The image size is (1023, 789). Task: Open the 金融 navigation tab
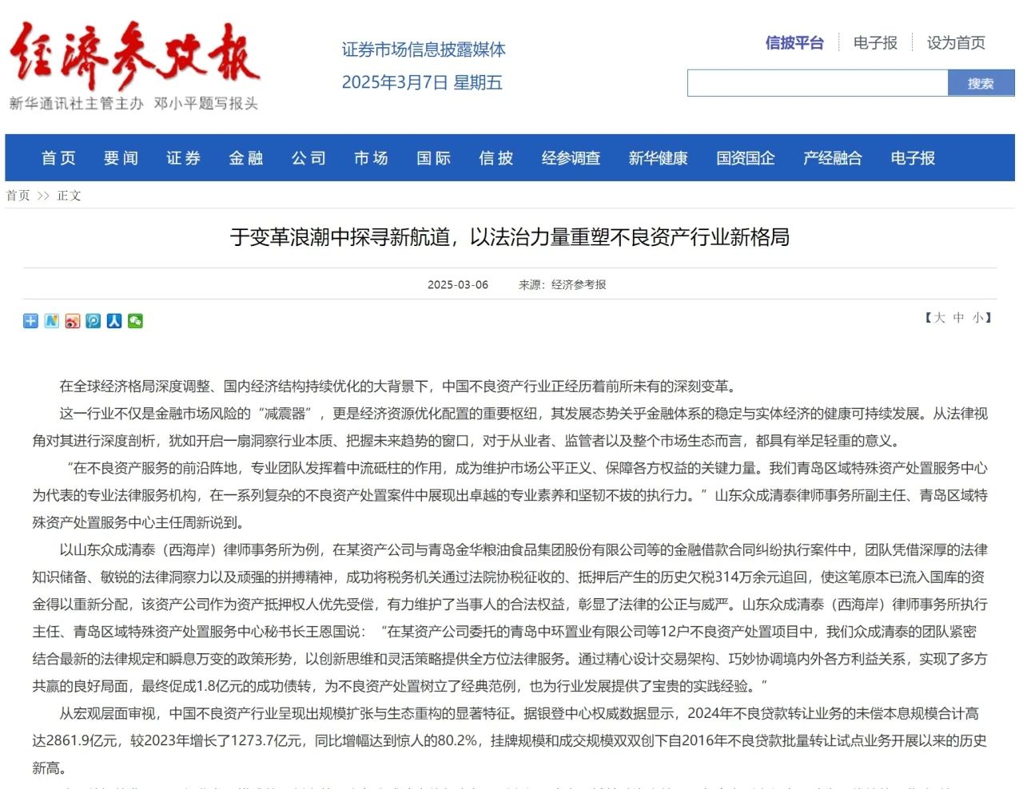pyautogui.click(x=246, y=158)
